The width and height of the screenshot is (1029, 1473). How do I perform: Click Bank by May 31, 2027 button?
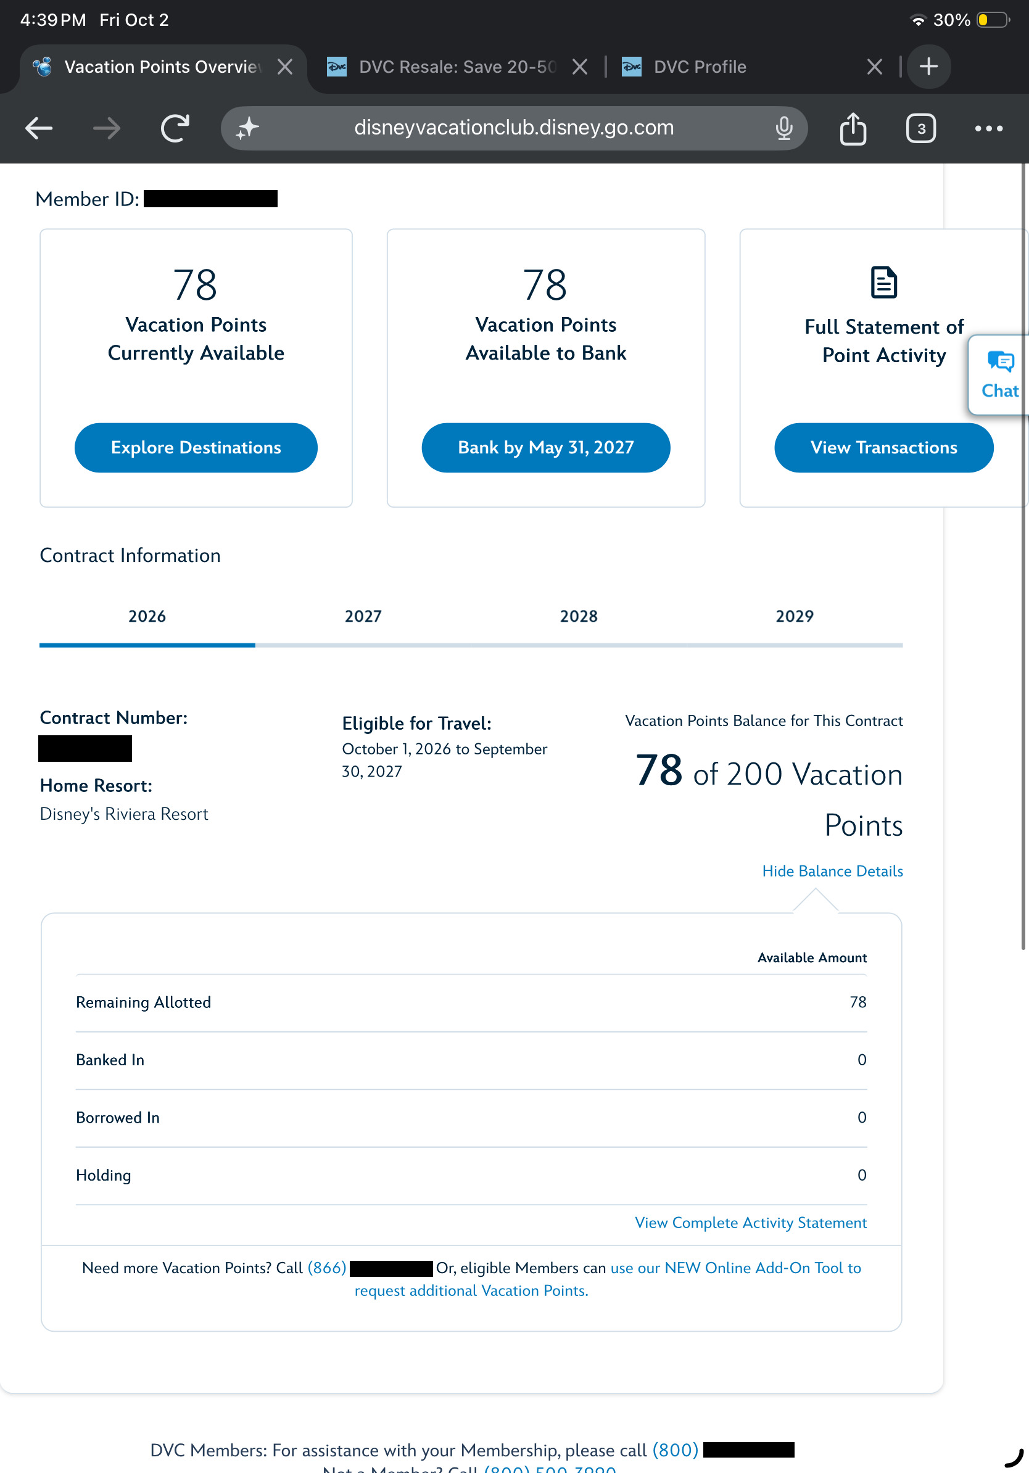pos(545,447)
